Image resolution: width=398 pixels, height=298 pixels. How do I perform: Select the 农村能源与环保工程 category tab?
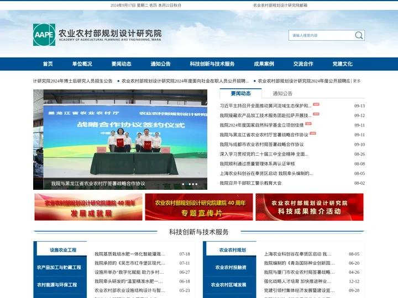pos(57,285)
